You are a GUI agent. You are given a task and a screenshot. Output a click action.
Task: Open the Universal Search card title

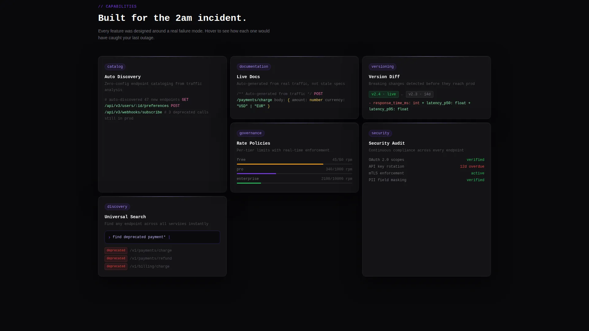click(125, 217)
